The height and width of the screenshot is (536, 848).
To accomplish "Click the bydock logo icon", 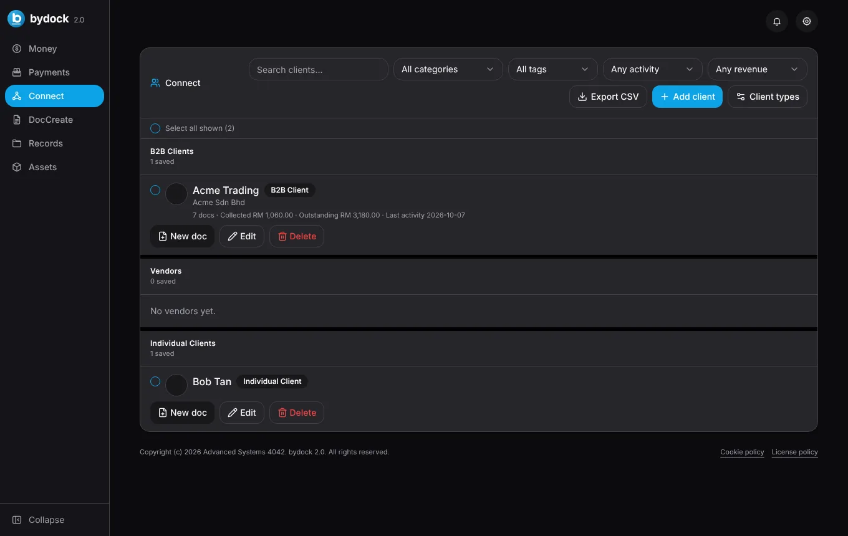I will pyautogui.click(x=16, y=19).
